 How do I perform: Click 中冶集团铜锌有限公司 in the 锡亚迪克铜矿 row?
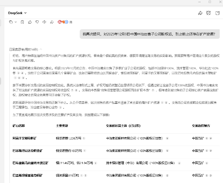click(121, 175)
